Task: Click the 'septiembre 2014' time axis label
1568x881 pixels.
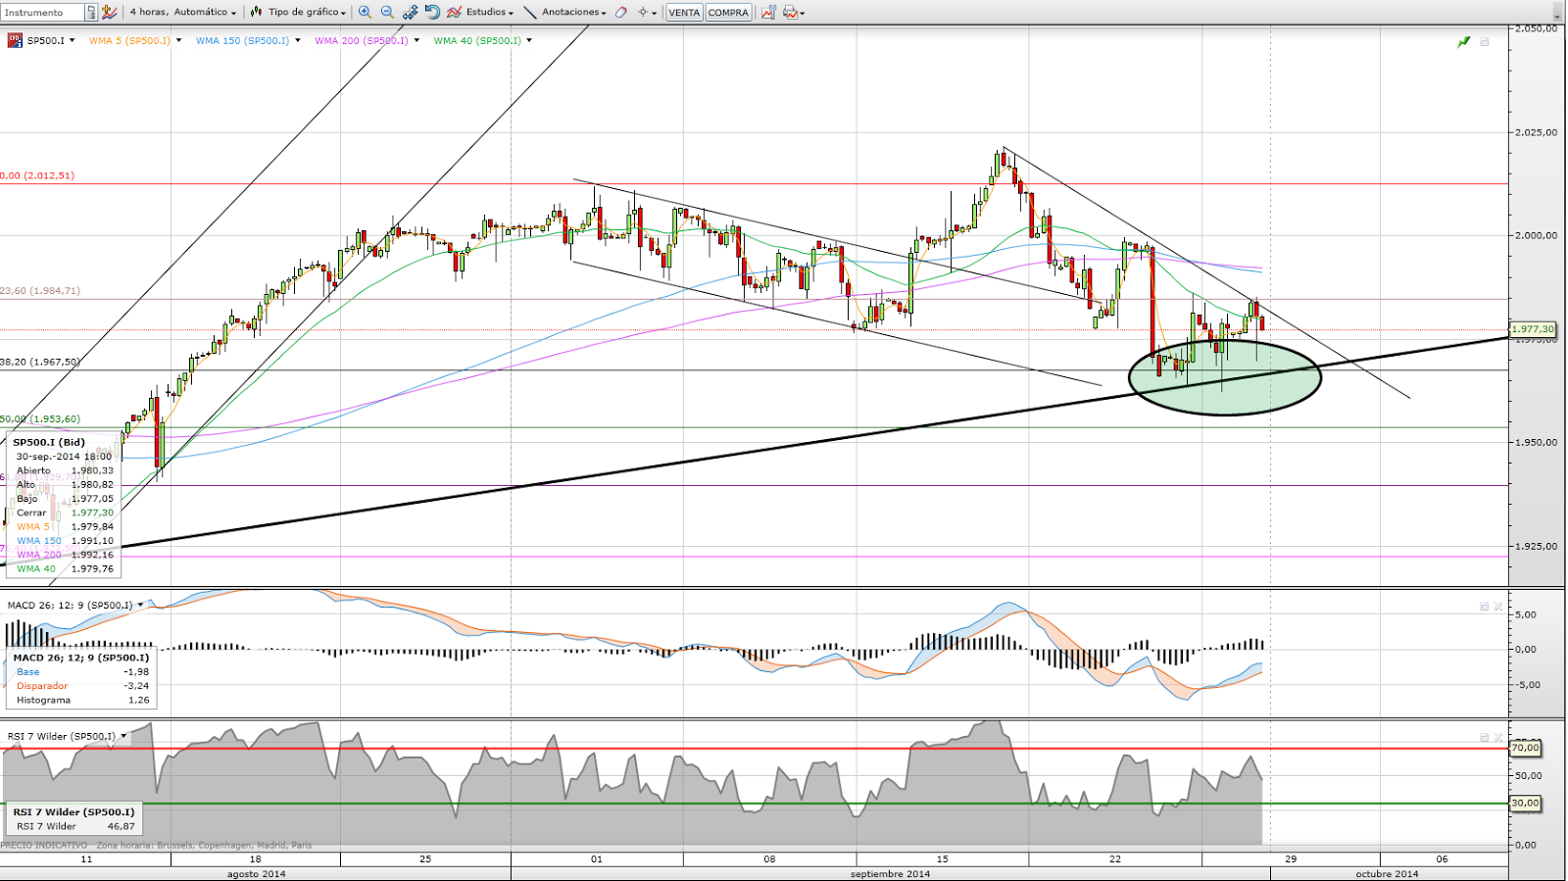Action: (890, 873)
